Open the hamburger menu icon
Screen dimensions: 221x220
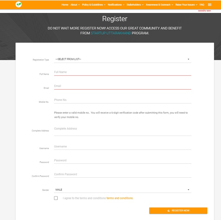coord(210,5)
